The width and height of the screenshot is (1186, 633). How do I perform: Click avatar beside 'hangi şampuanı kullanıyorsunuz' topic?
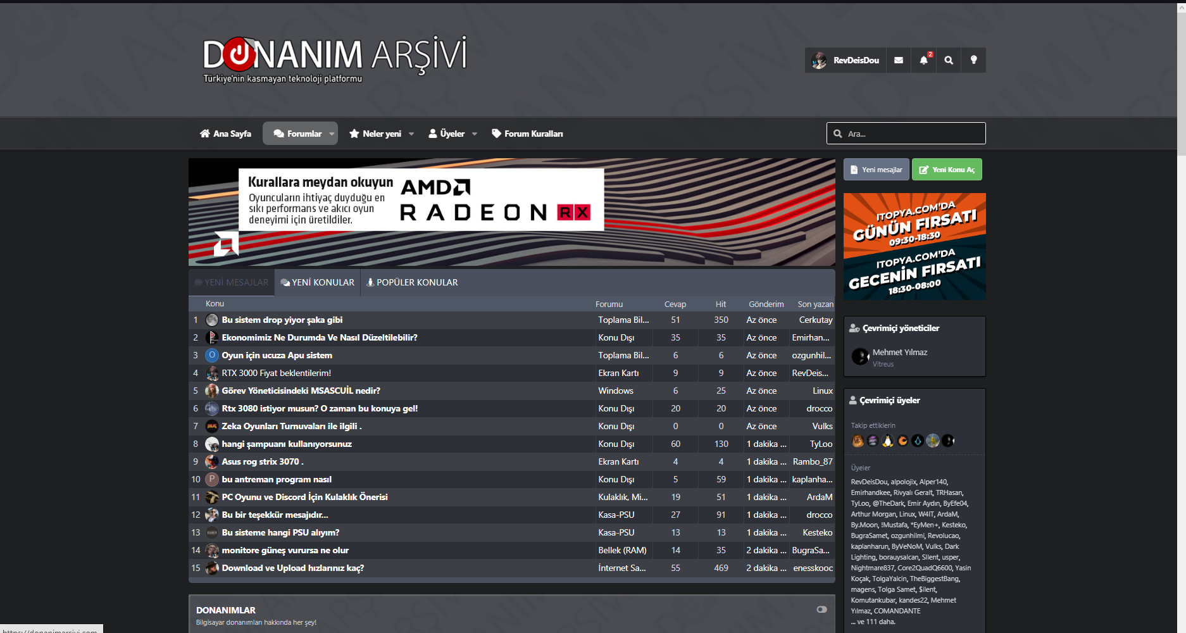click(x=212, y=444)
